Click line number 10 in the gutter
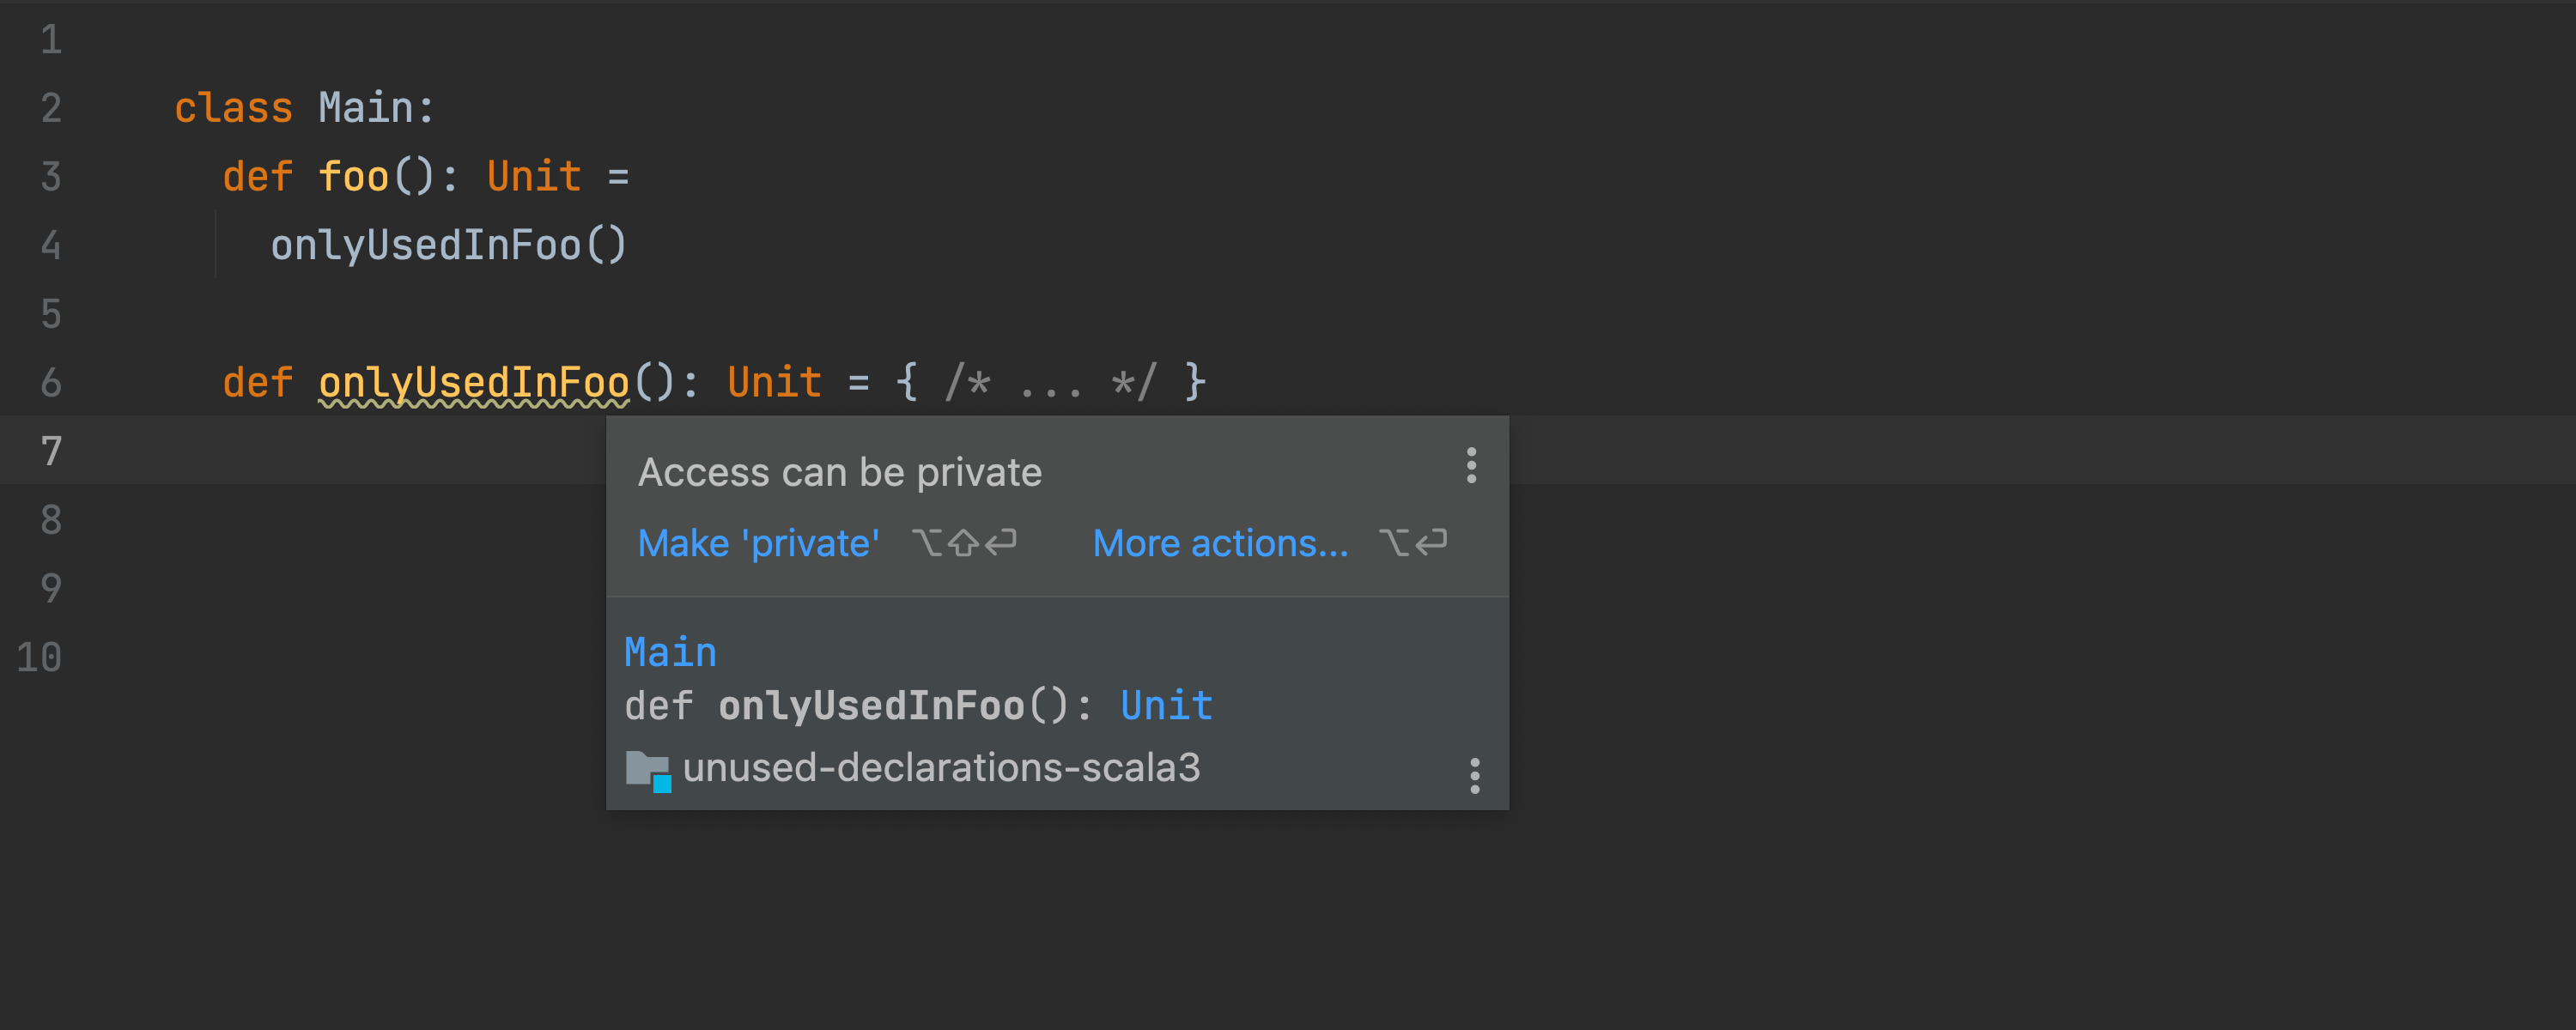2576x1030 pixels. [x=40, y=658]
